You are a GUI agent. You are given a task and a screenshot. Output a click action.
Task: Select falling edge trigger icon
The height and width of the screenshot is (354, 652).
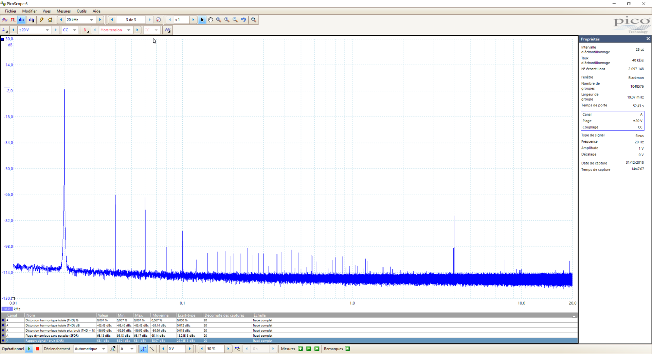coord(152,349)
